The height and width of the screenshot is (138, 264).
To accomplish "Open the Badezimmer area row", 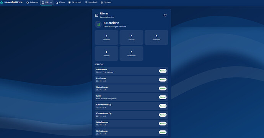I will tap(131, 71).
